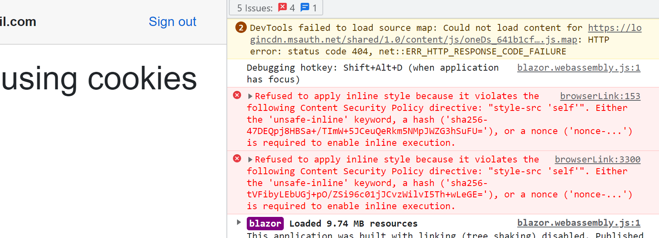Image resolution: width=659 pixels, height=238 pixels.
Task: Click the blue message icon in Issues counter
Action: [304, 7]
